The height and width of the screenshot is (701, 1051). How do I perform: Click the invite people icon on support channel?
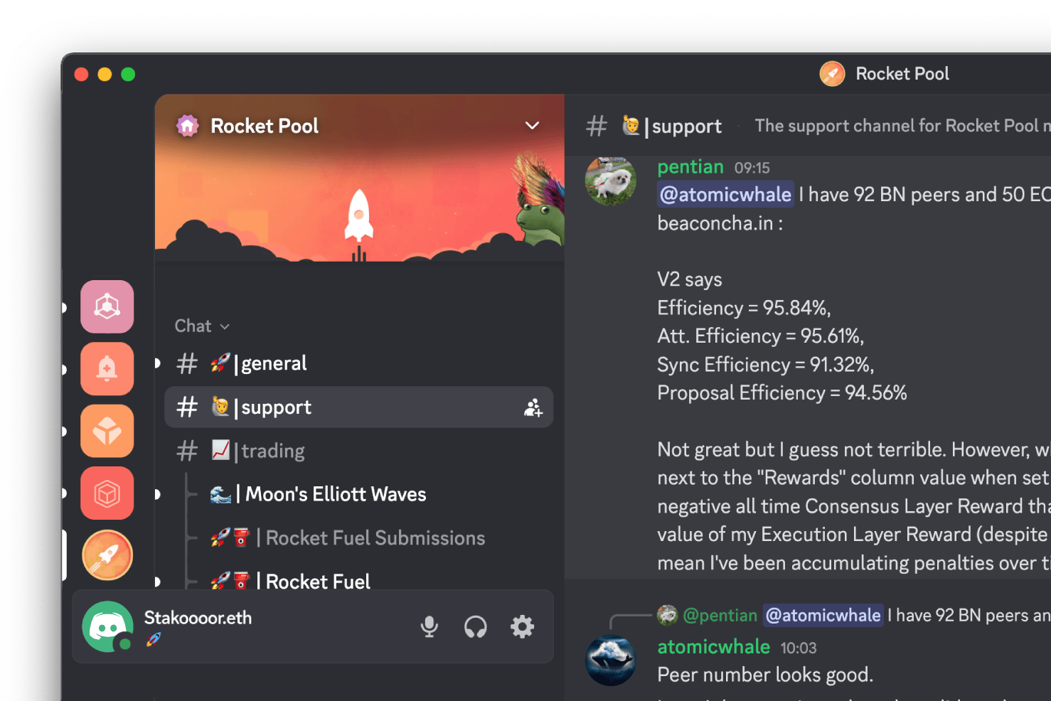tap(533, 407)
